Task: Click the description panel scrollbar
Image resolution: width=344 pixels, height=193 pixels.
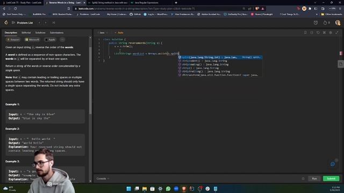Action: click(x=90, y=80)
